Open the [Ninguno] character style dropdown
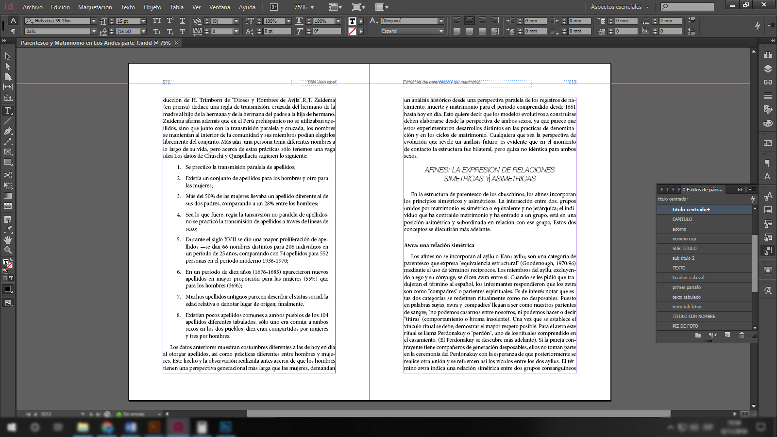The height and width of the screenshot is (437, 777). (441, 21)
